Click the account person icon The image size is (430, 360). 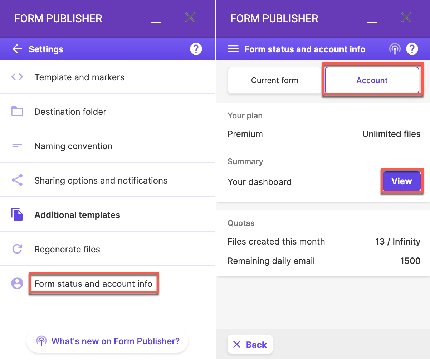[x=17, y=283]
